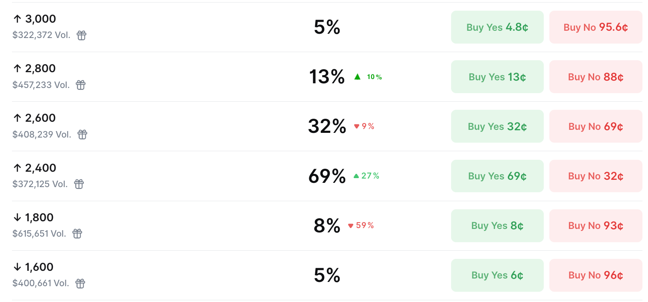Image resolution: width=648 pixels, height=302 pixels.
Task: Click the gift icon beside the 2,600 market
Action: (82, 134)
